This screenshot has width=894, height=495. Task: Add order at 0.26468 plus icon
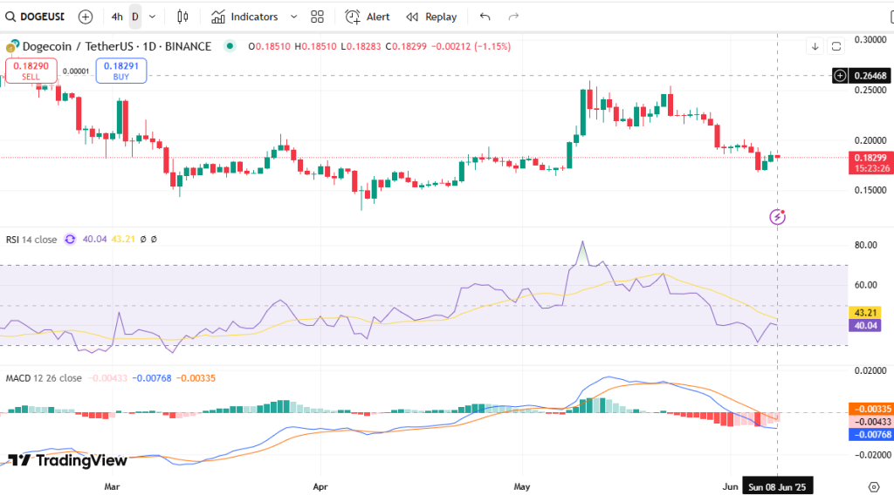[x=840, y=76]
